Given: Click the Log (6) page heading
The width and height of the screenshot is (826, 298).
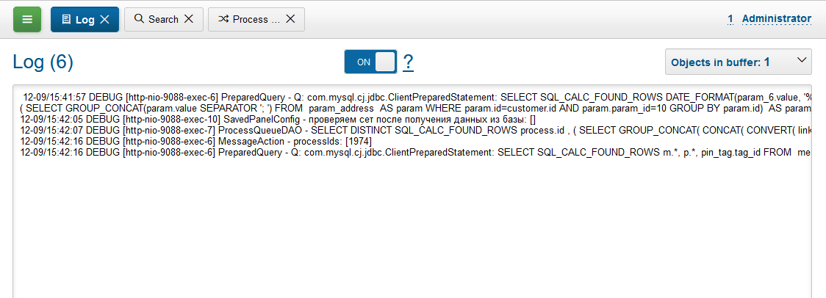Looking at the screenshot, I should (43, 62).
